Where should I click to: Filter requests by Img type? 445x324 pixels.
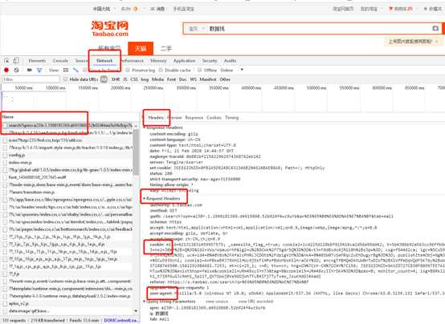[145, 79]
